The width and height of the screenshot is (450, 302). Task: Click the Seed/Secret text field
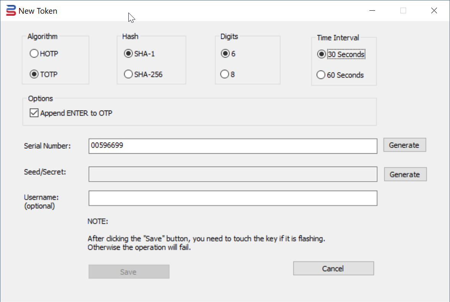[x=233, y=174]
